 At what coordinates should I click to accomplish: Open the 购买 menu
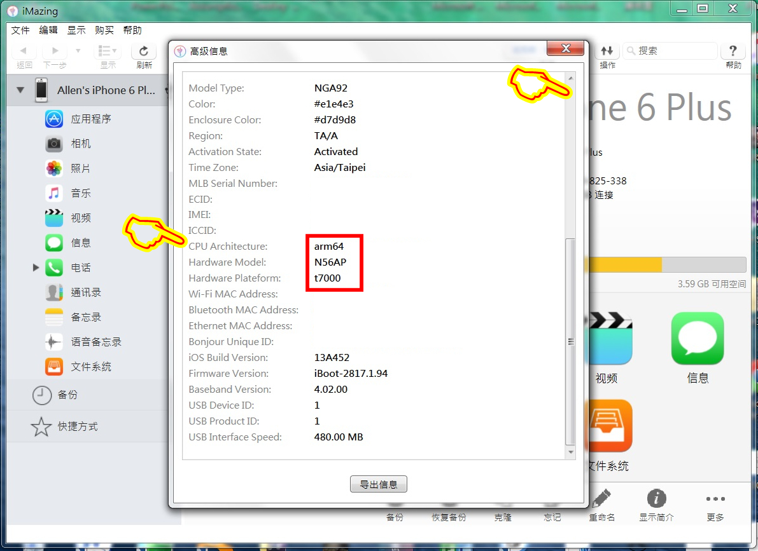click(104, 30)
